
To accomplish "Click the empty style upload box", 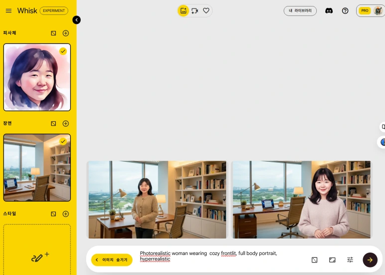I will point(37,250).
